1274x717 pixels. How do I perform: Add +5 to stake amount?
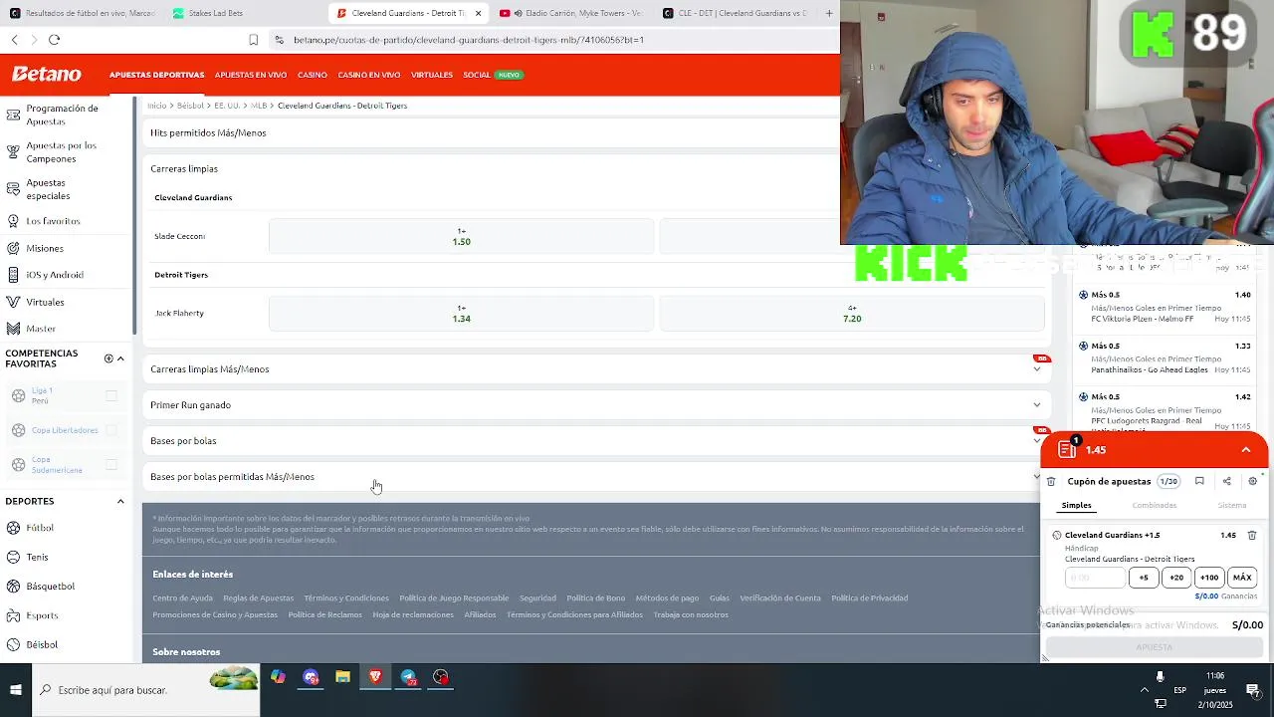tap(1144, 578)
